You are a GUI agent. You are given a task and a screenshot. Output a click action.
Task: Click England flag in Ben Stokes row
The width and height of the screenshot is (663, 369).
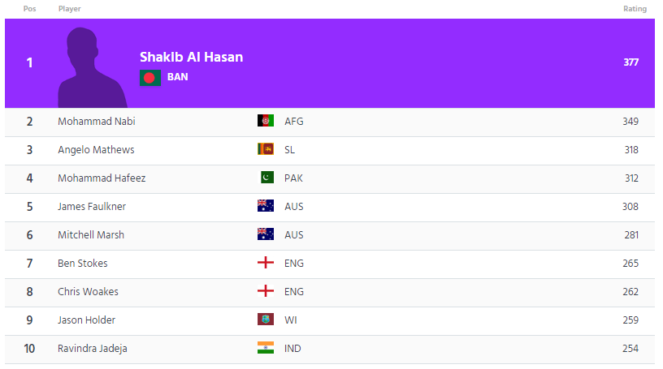point(266,264)
